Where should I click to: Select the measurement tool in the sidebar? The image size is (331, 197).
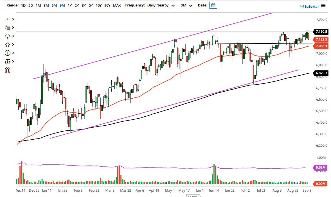(8, 61)
